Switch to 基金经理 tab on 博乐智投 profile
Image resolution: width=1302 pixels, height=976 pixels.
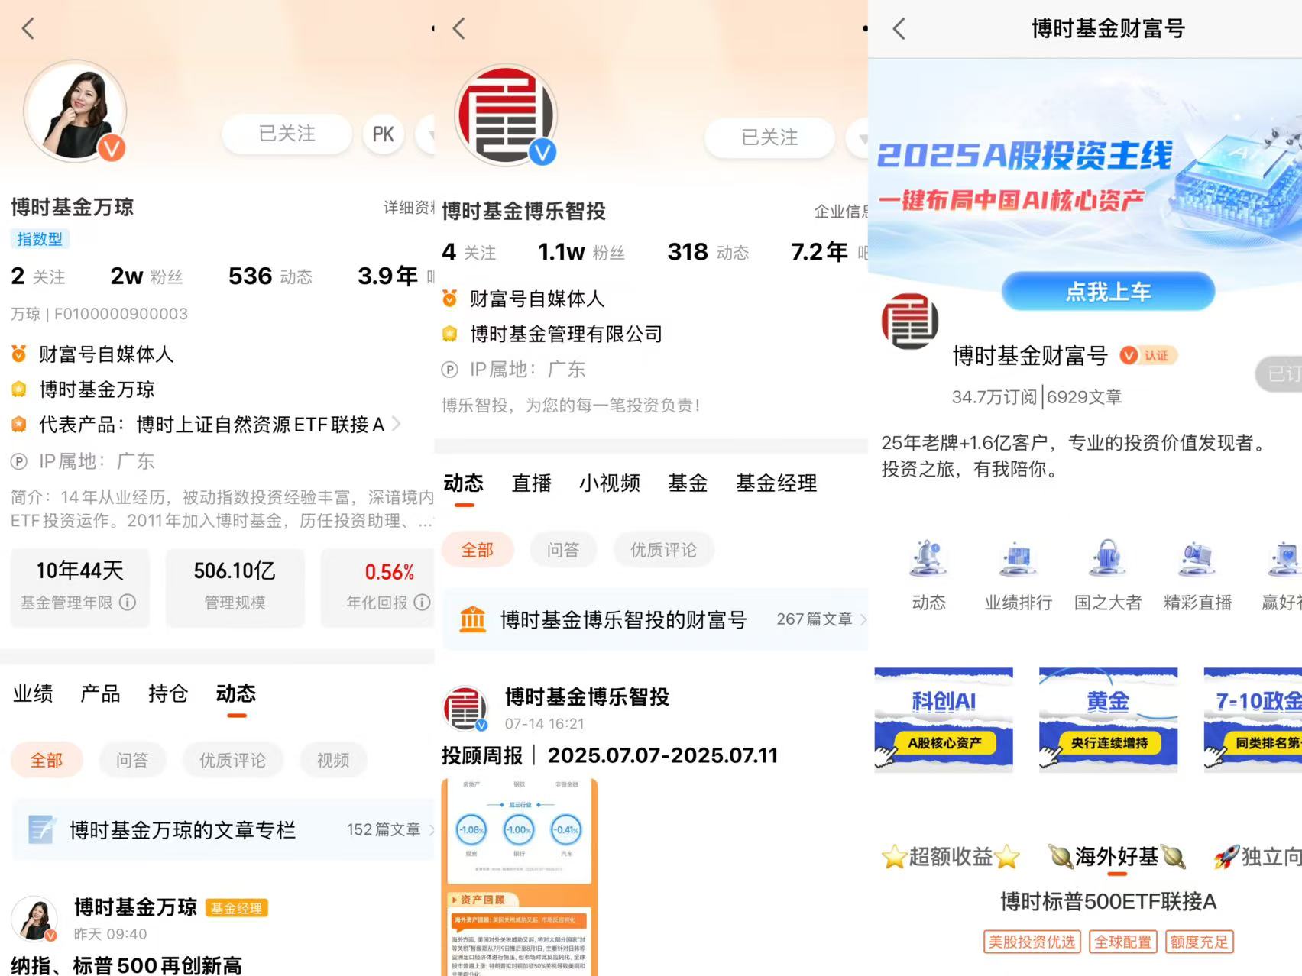(x=776, y=483)
